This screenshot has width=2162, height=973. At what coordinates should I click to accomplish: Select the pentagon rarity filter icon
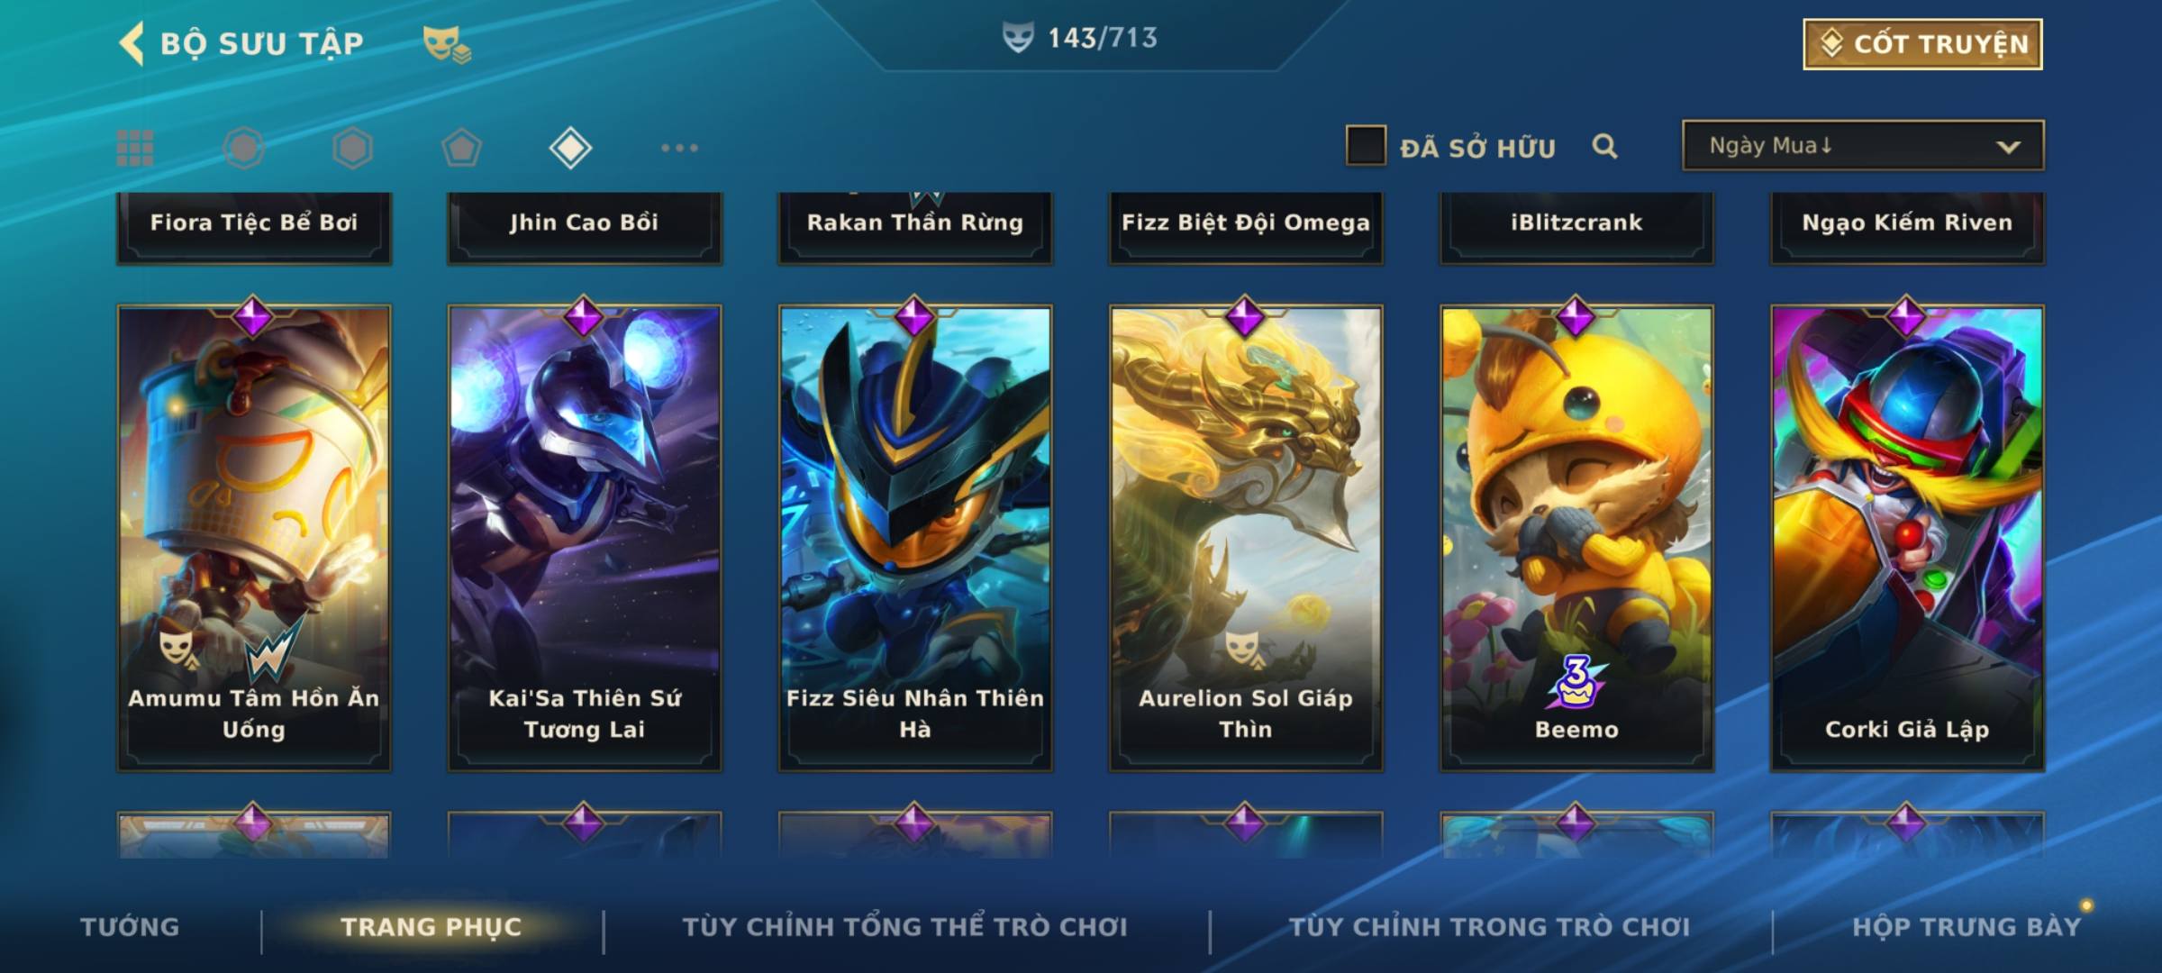click(461, 148)
